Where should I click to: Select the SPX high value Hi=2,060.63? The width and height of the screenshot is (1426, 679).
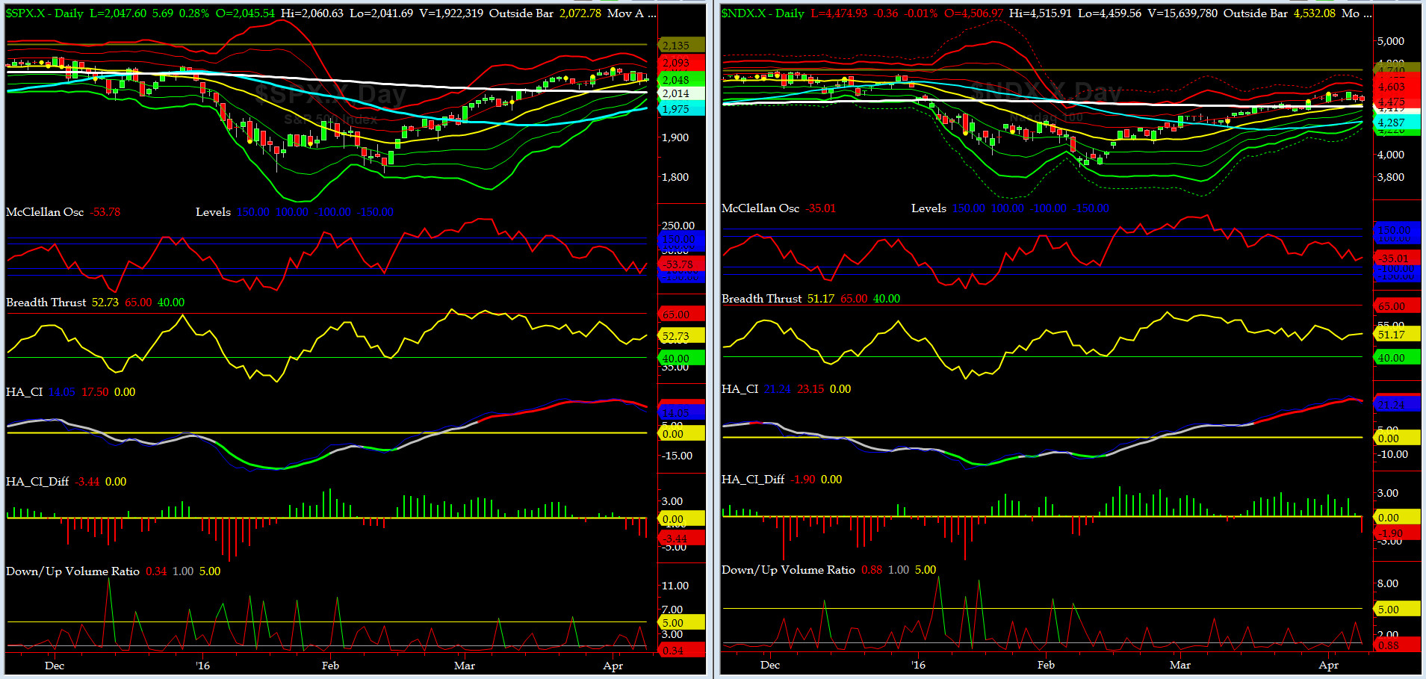tap(312, 13)
